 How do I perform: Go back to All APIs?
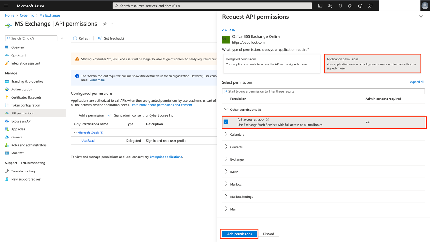(229, 30)
